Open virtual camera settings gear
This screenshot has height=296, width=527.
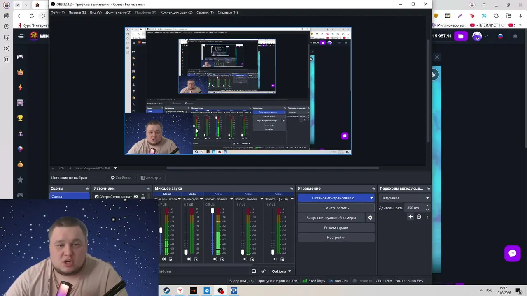(x=370, y=217)
